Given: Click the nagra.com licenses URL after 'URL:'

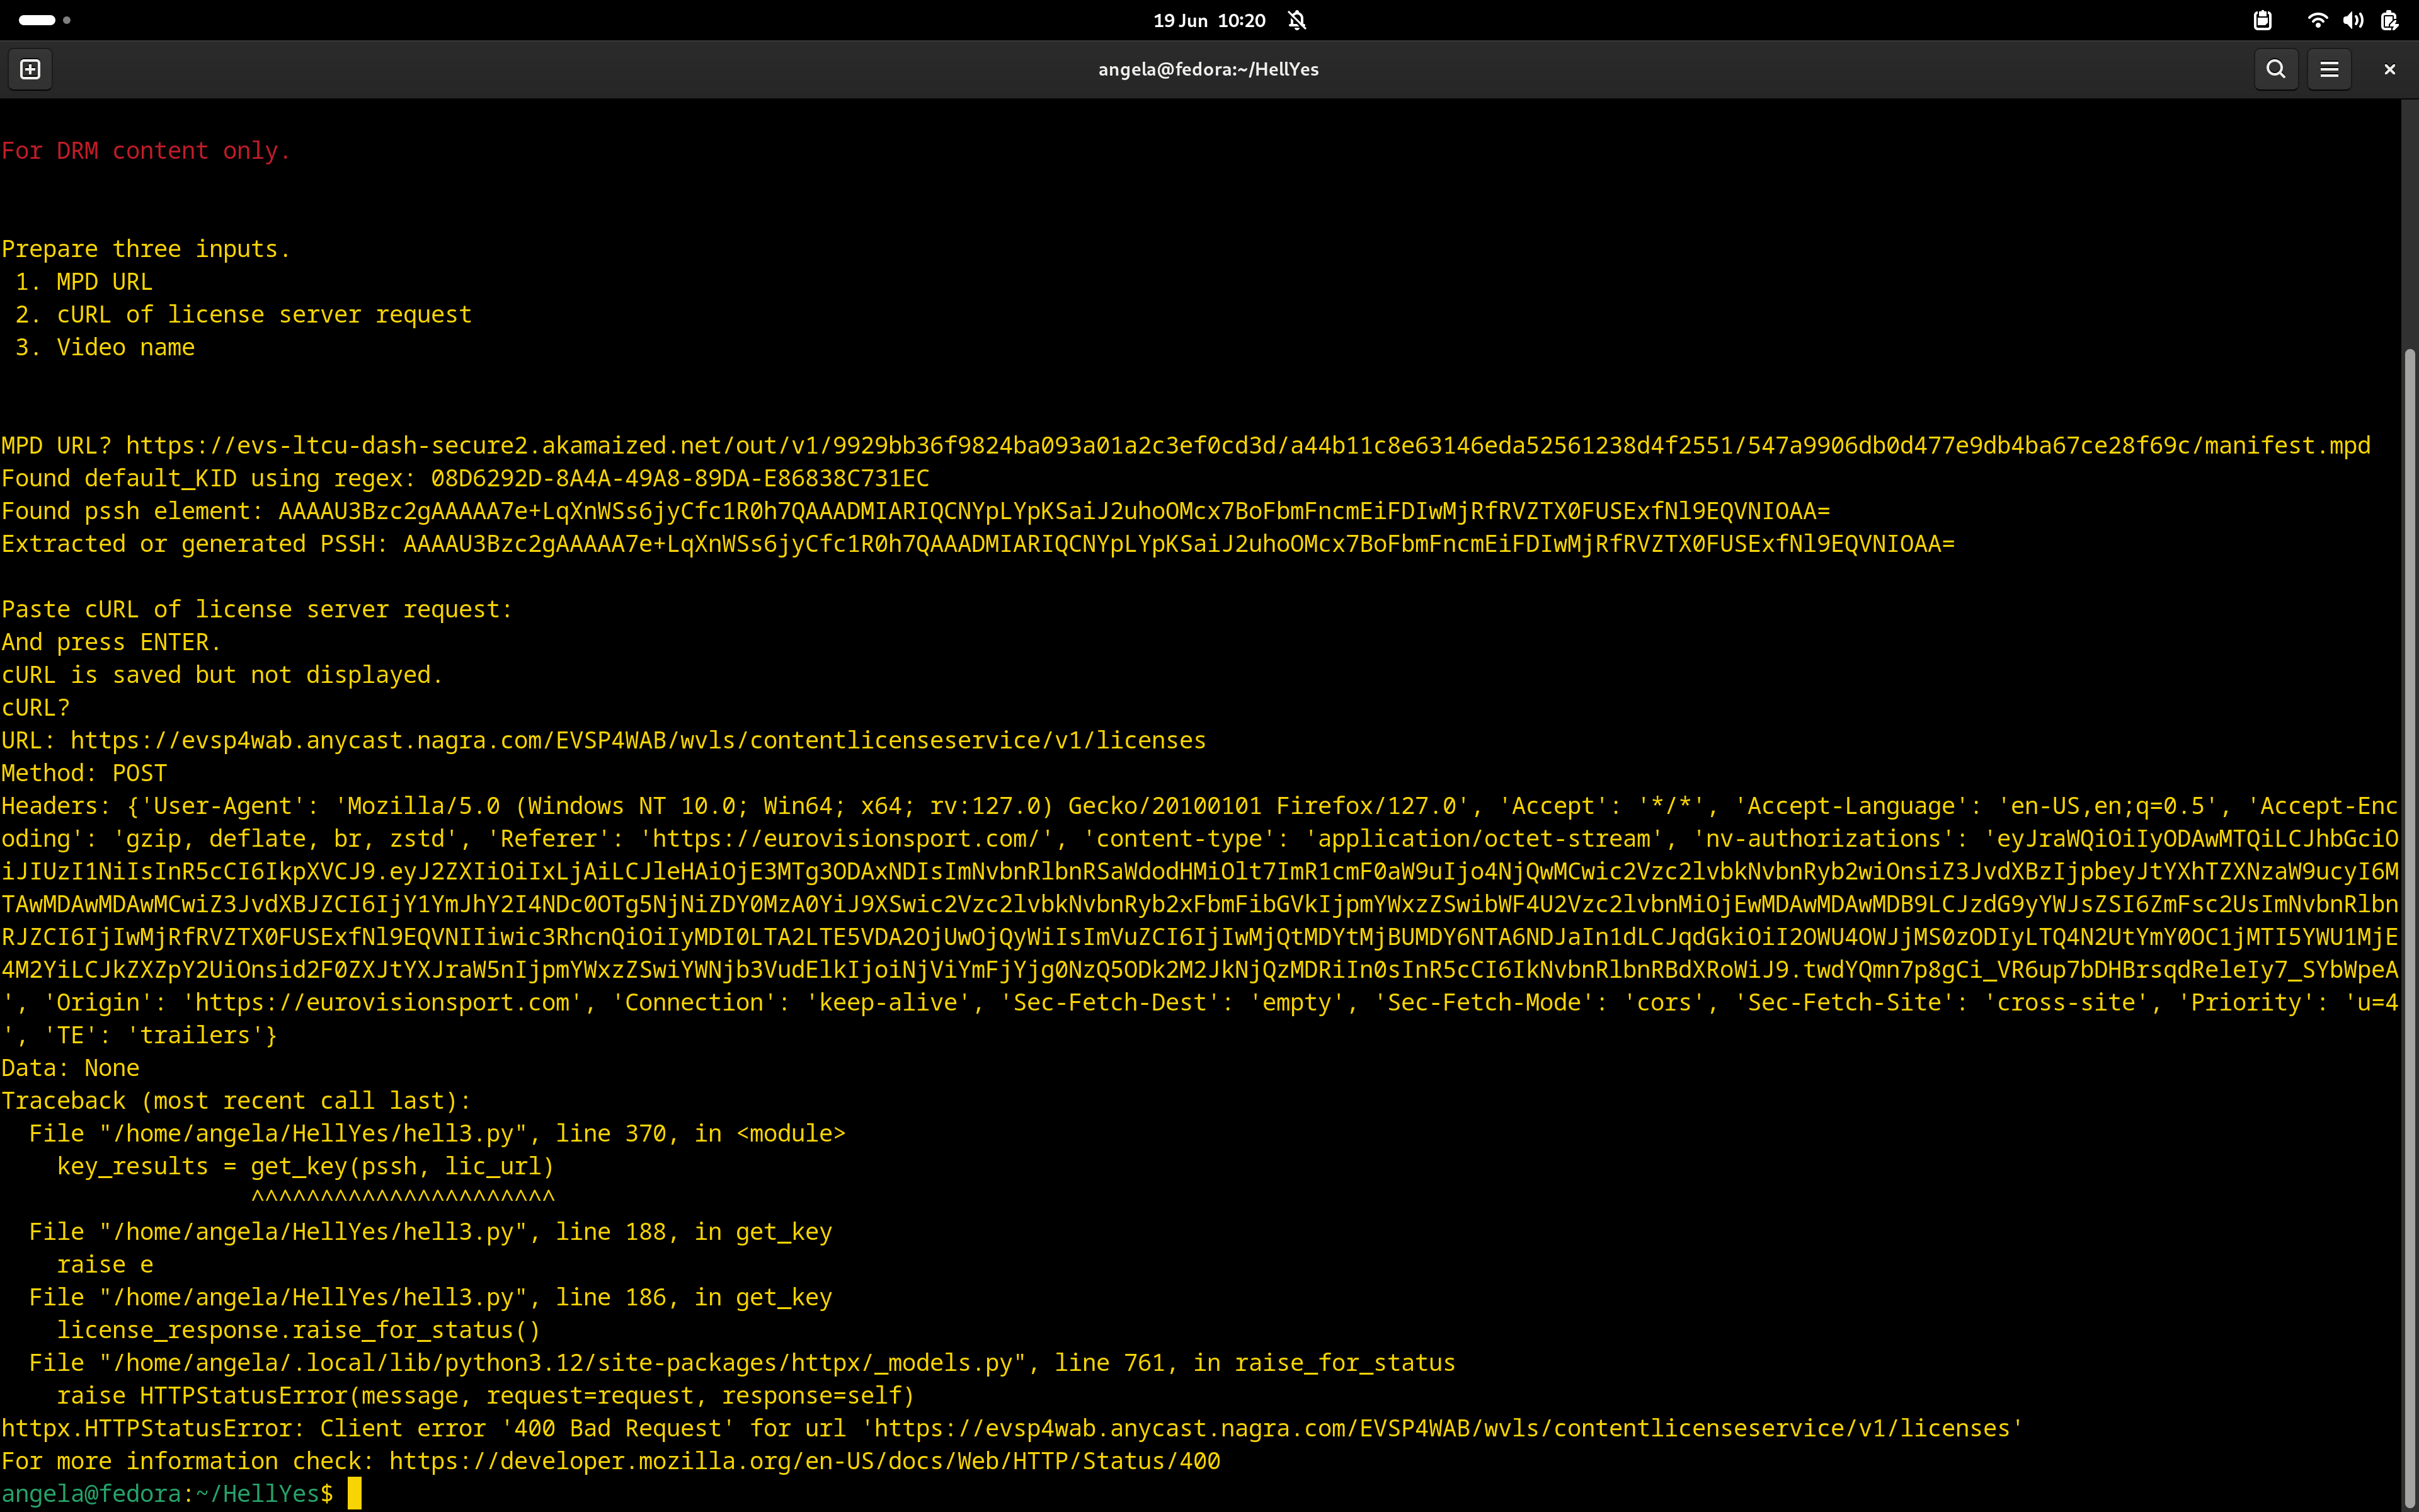Looking at the screenshot, I should 638,741.
